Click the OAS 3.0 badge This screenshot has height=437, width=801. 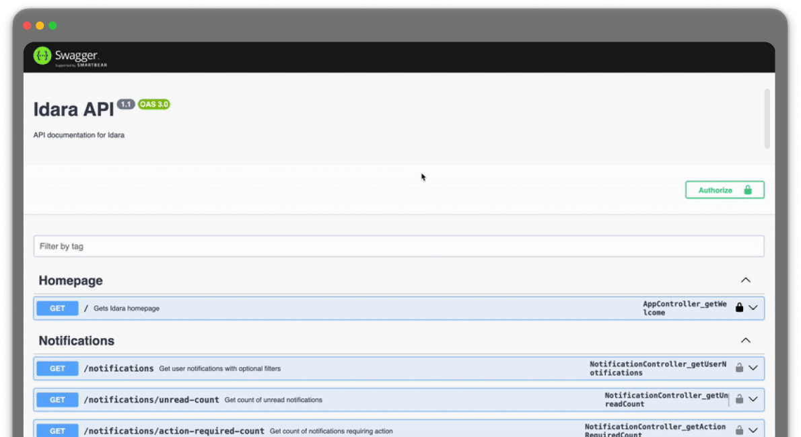point(153,104)
